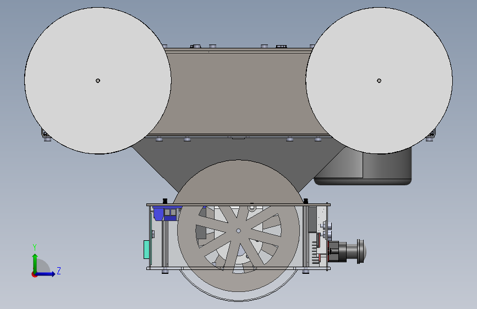This screenshot has width=477, height=309.
Task: Select the blue Z axis arrow of triad
Action: coord(46,274)
